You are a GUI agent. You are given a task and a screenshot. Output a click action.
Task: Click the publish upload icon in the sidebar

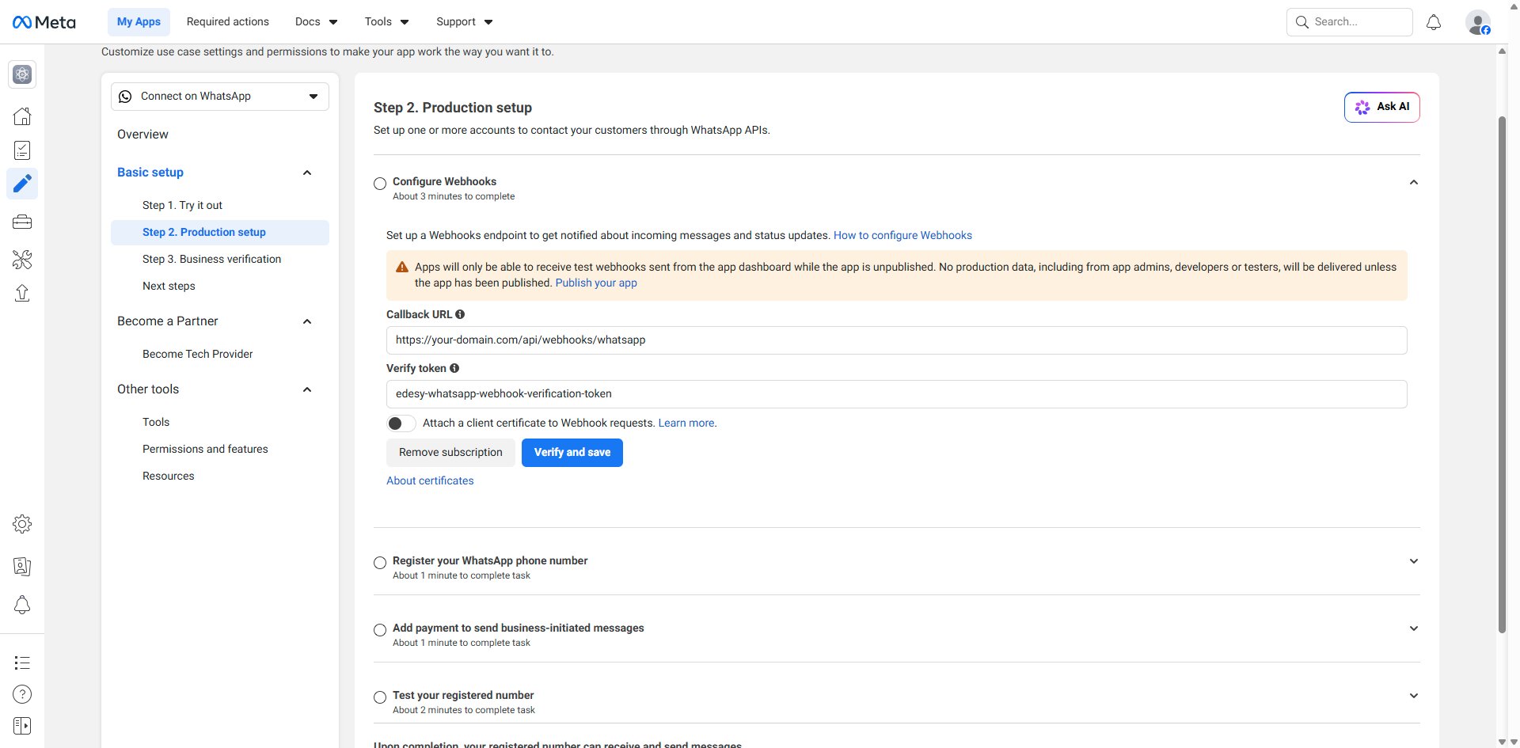22,293
